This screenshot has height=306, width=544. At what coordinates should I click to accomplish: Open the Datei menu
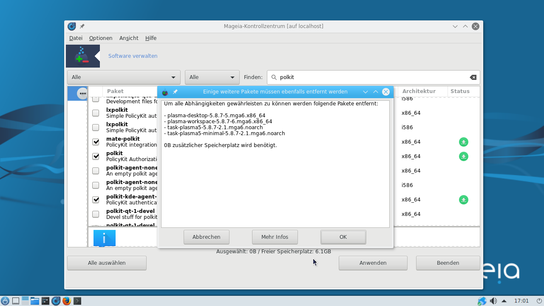click(76, 38)
